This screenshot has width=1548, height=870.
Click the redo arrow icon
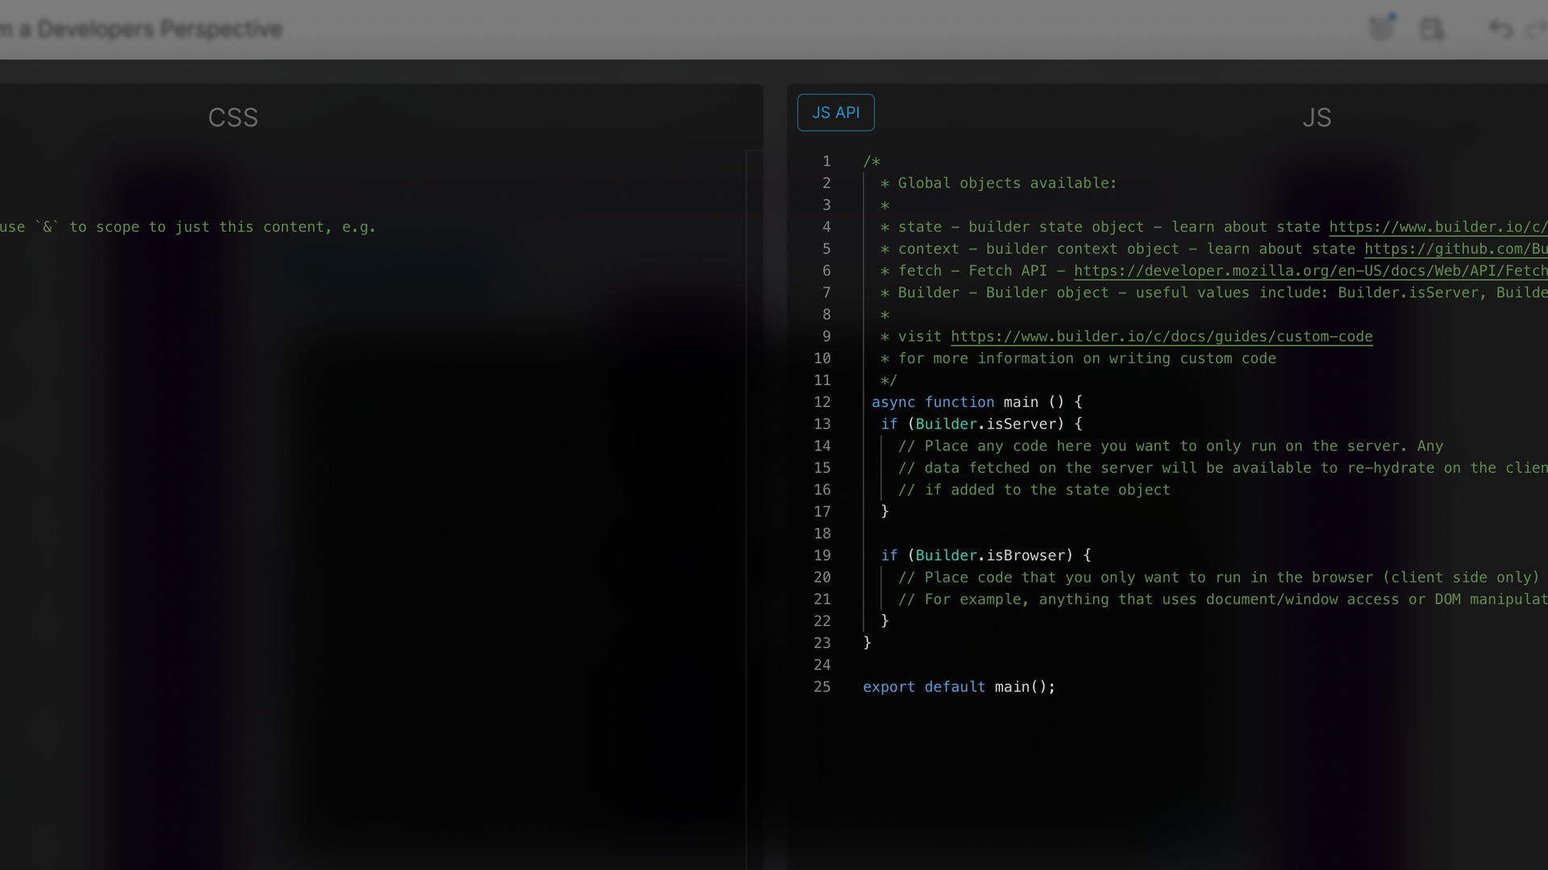tap(1537, 30)
